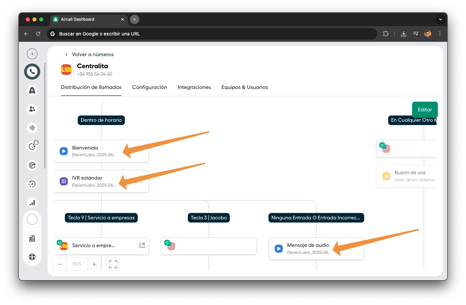Open help via the lifebuoy sidebar icon
This screenshot has width=466, height=305.
32,257
